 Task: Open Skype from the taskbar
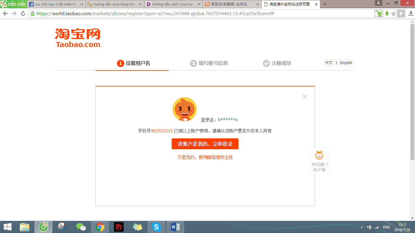pos(156,227)
